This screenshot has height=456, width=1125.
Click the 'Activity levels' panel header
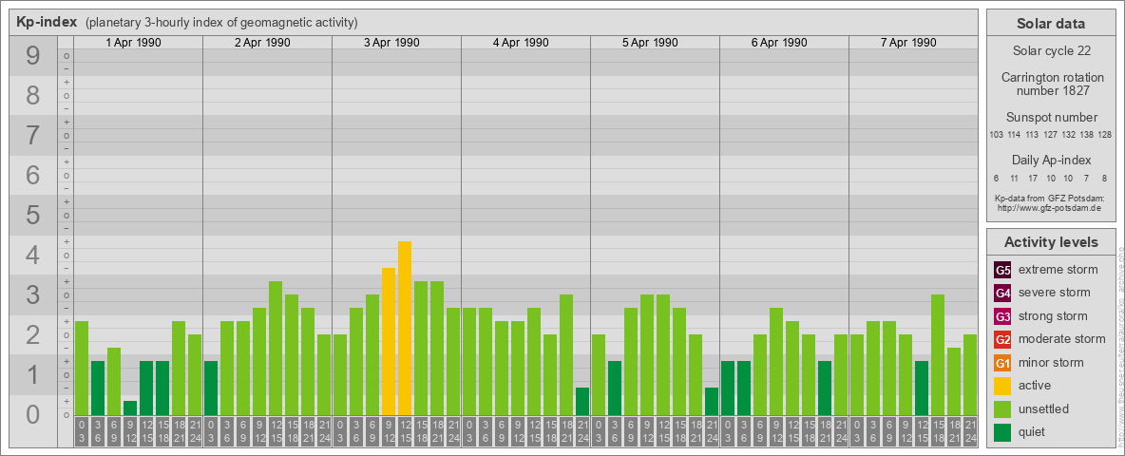click(x=1050, y=242)
